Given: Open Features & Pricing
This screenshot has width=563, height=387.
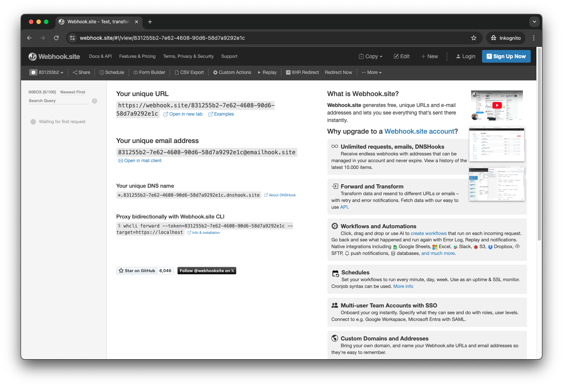Looking at the screenshot, I should pos(137,56).
